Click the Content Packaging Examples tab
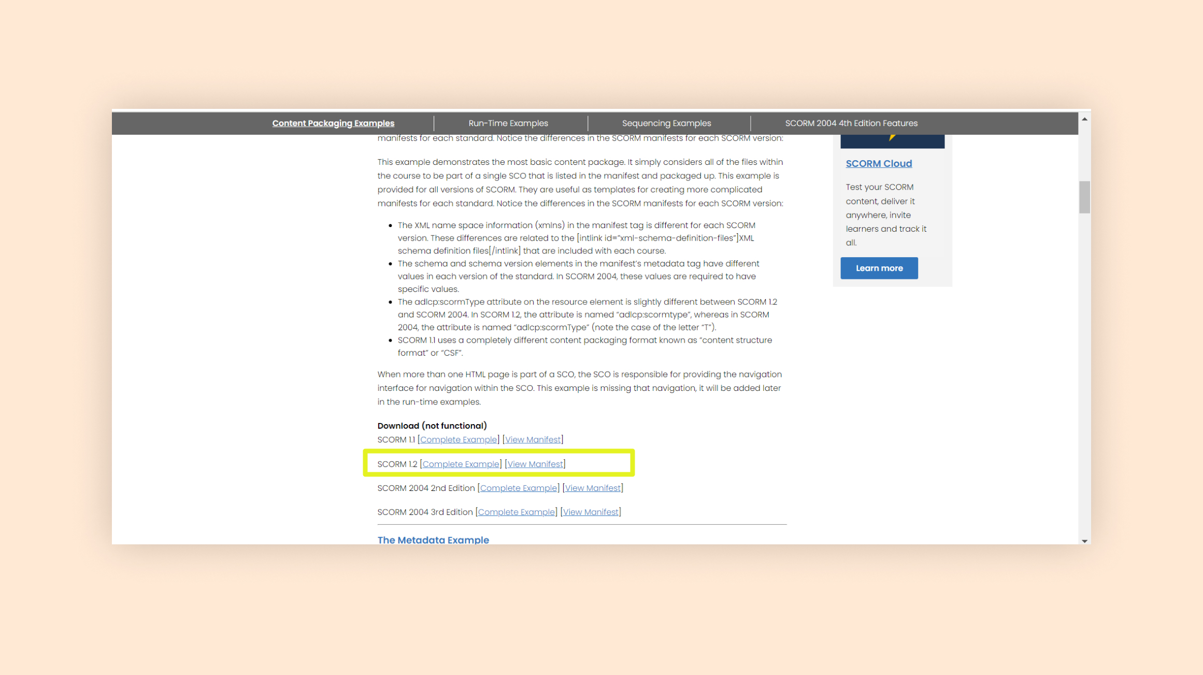Image resolution: width=1203 pixels, height=675 pixels. tap(333, 123)
